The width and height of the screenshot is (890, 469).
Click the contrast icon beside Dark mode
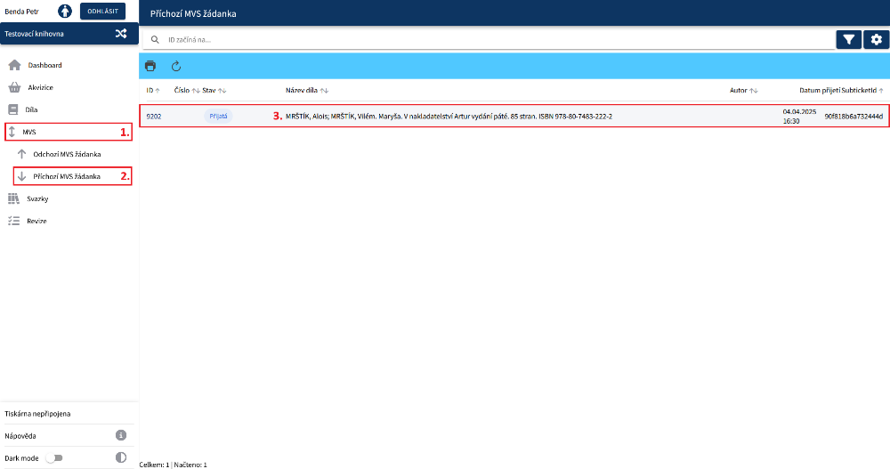tap(121, 457)
